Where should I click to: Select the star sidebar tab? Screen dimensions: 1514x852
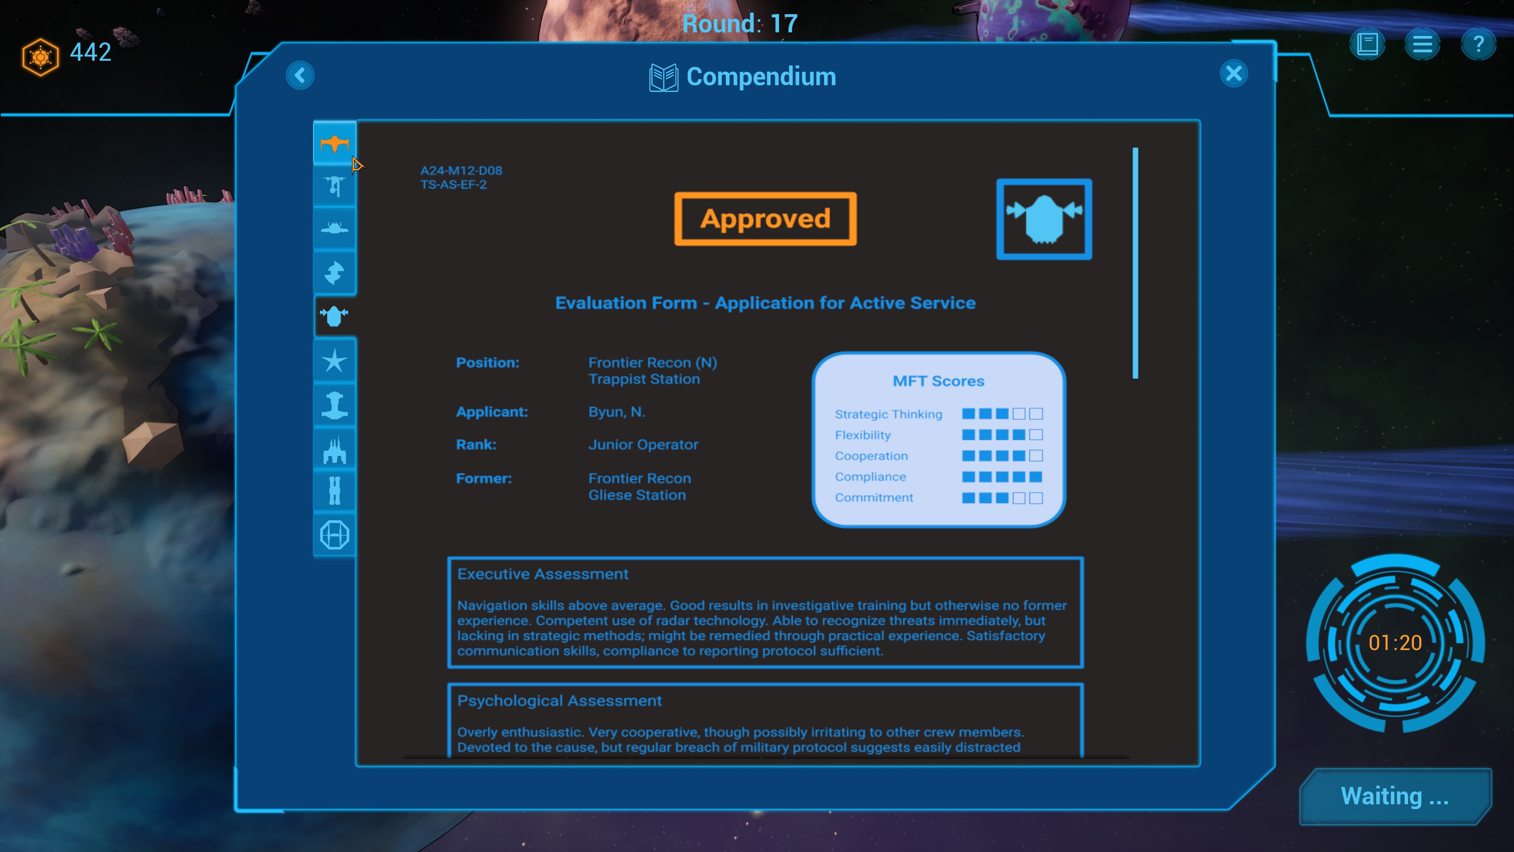(x=334, y=361)
